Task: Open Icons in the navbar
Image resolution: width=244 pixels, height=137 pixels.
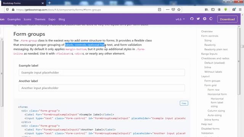Action: pos(27,19)
